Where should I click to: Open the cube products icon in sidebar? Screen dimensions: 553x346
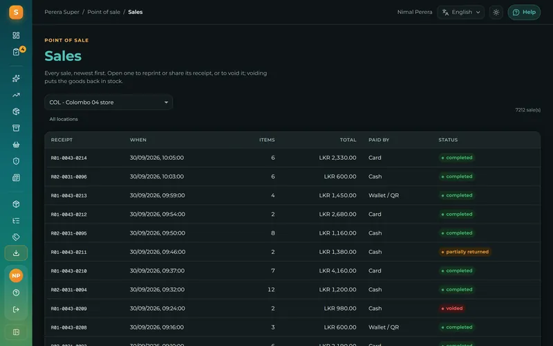pyautogui.click(x=16, y=204)
